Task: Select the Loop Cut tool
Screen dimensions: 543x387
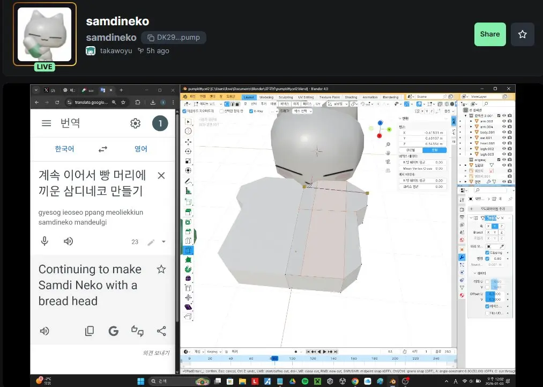Action: tap(188, 241)
